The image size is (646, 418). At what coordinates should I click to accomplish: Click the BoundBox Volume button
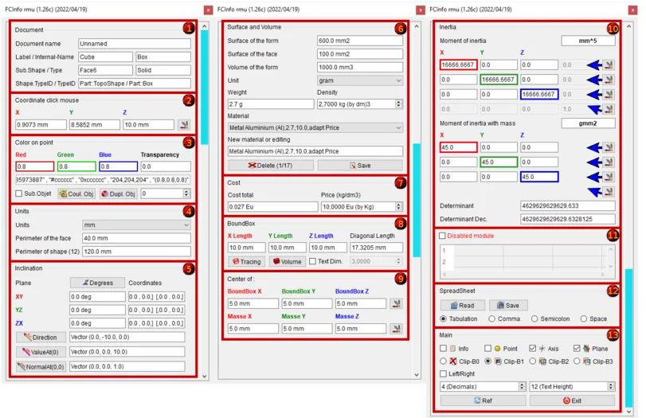coord(288,261)
